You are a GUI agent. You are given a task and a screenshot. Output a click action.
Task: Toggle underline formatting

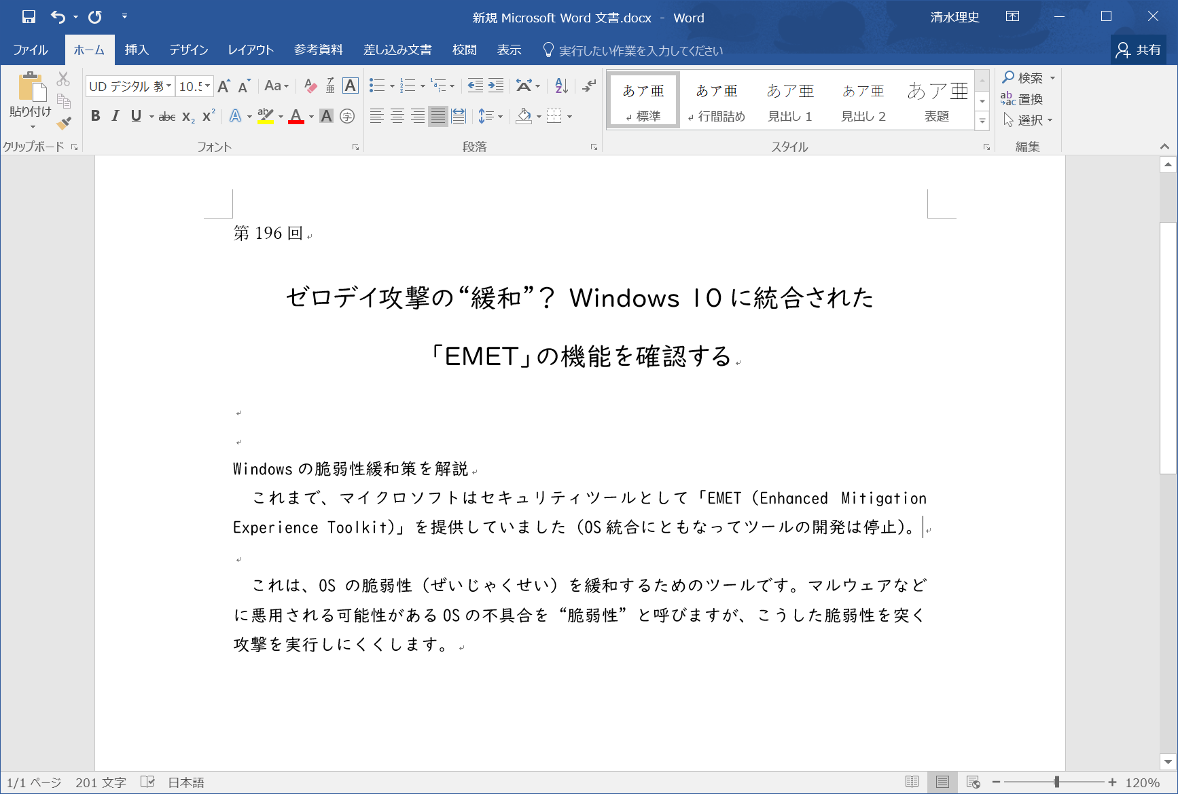coord(135,116)
